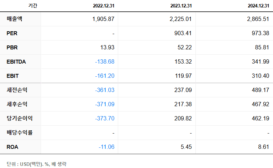
Task: Click pre-tax value 489.17
Action: (261, 90)
